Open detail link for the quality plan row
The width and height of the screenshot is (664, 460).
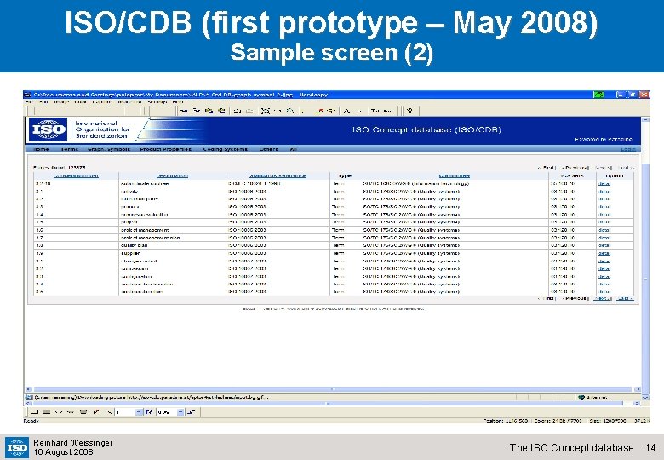tap(604, 245)
